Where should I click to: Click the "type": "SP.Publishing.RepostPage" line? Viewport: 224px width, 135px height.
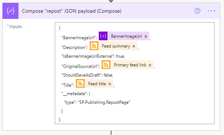coord(97,102)
